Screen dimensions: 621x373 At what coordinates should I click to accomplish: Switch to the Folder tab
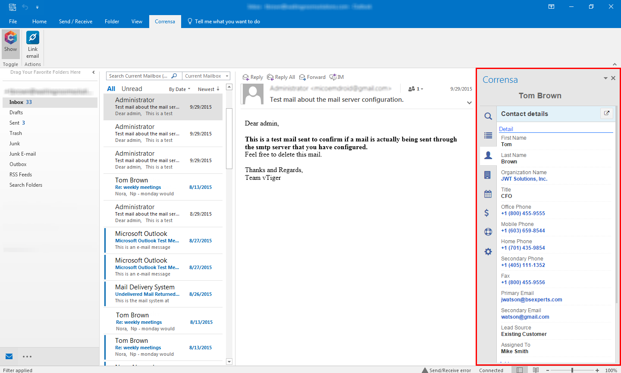pos(112,21)
